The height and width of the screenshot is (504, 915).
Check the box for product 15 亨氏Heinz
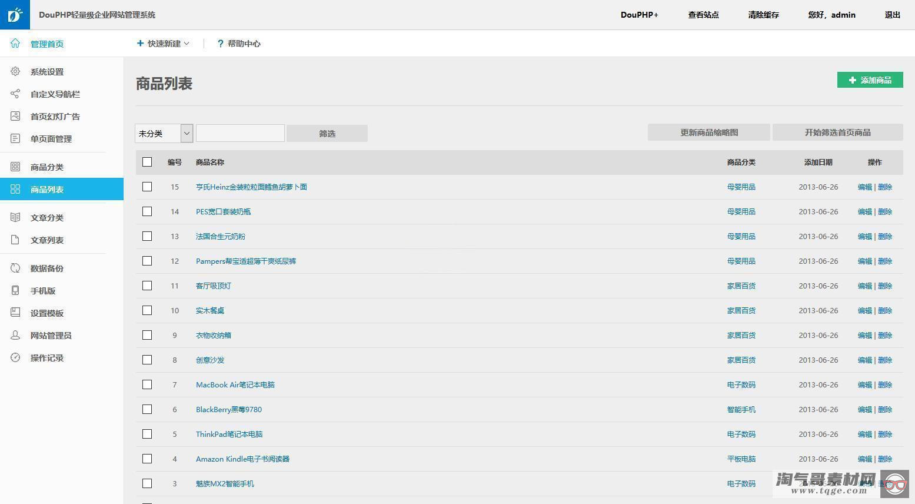point(147,187)
